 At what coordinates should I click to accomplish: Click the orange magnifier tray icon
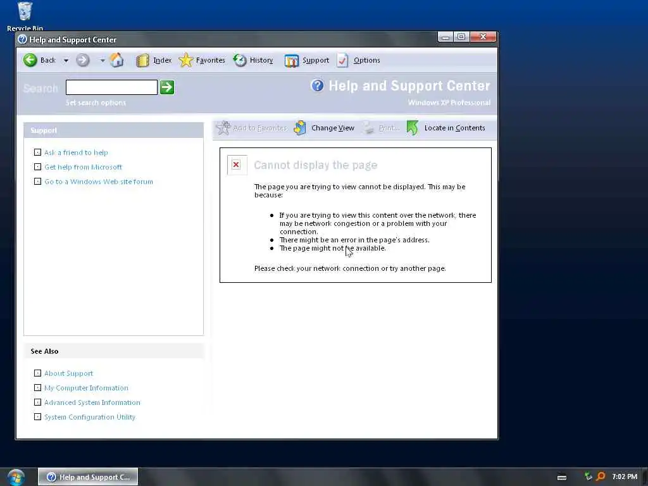pyautogui.click(x=601, y=477)
